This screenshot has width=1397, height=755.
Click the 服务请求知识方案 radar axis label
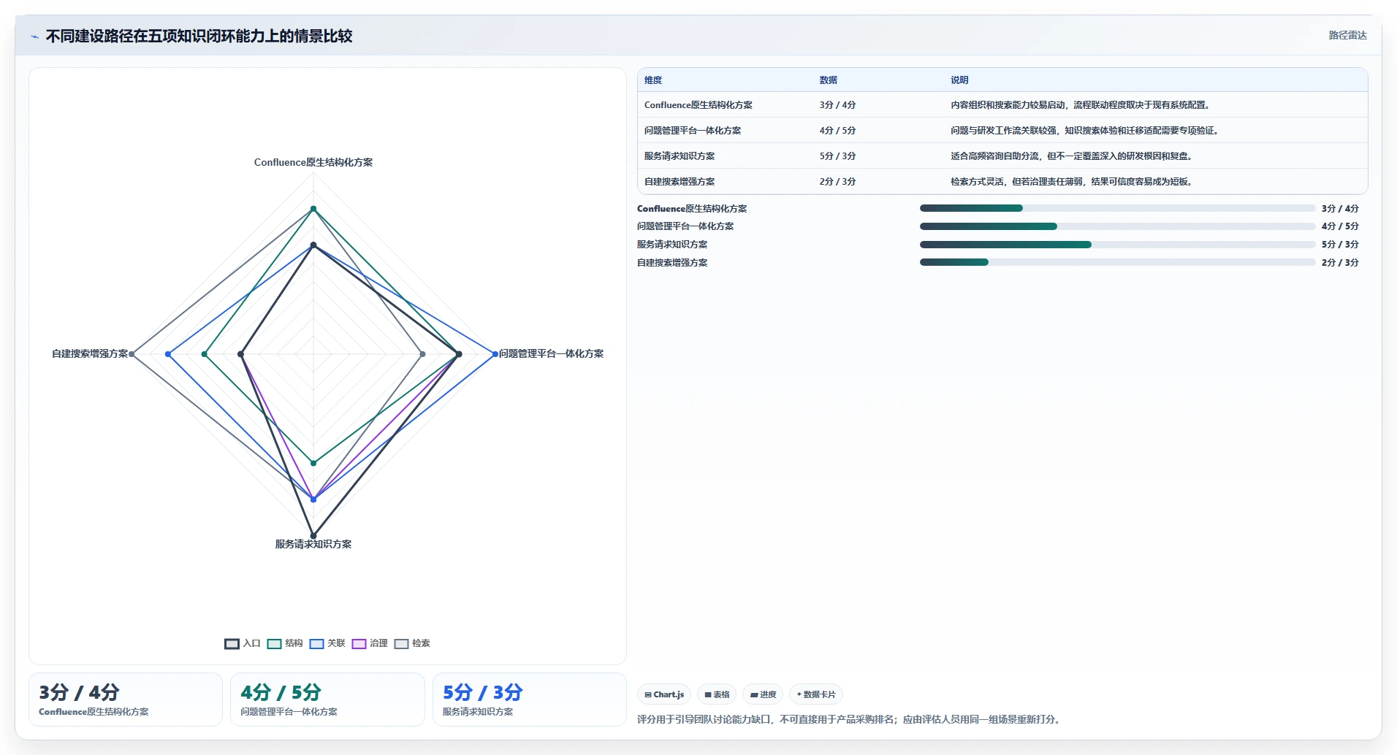tap(313, 545)
